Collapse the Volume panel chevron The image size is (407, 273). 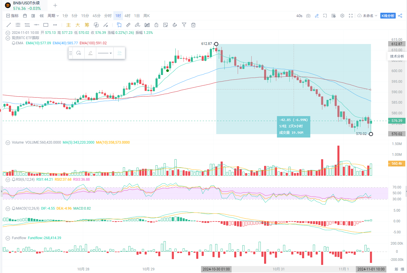(x=8, y=142)
